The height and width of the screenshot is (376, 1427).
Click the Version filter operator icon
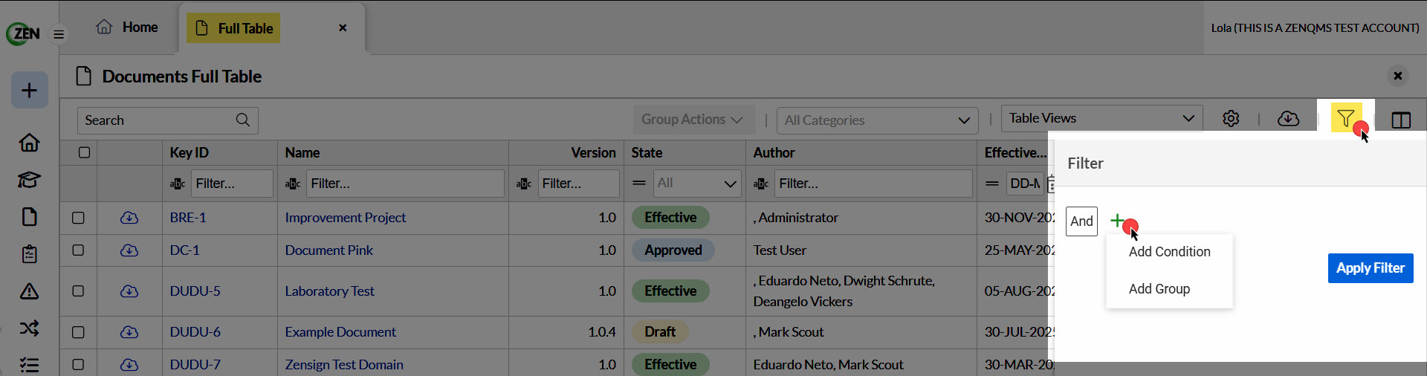coord(524,184)
